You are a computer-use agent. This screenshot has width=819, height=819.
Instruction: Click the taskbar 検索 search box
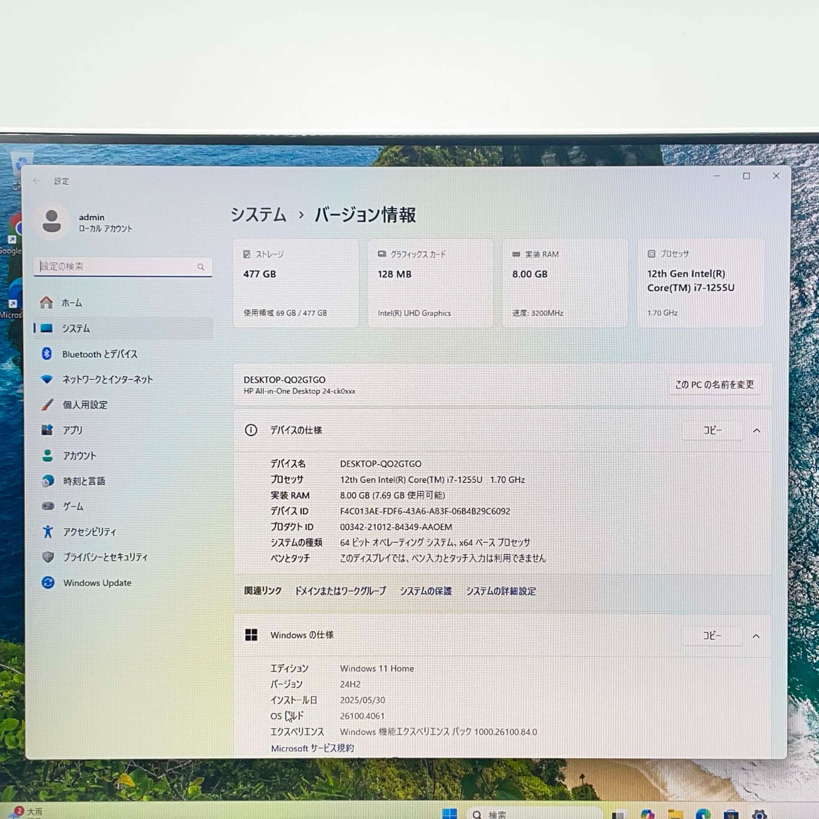pos(535,814)
